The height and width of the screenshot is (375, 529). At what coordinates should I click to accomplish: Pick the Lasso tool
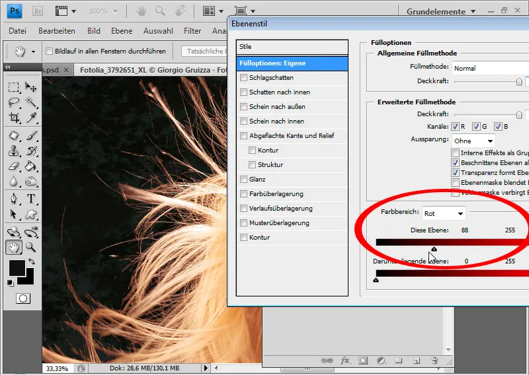13,102
